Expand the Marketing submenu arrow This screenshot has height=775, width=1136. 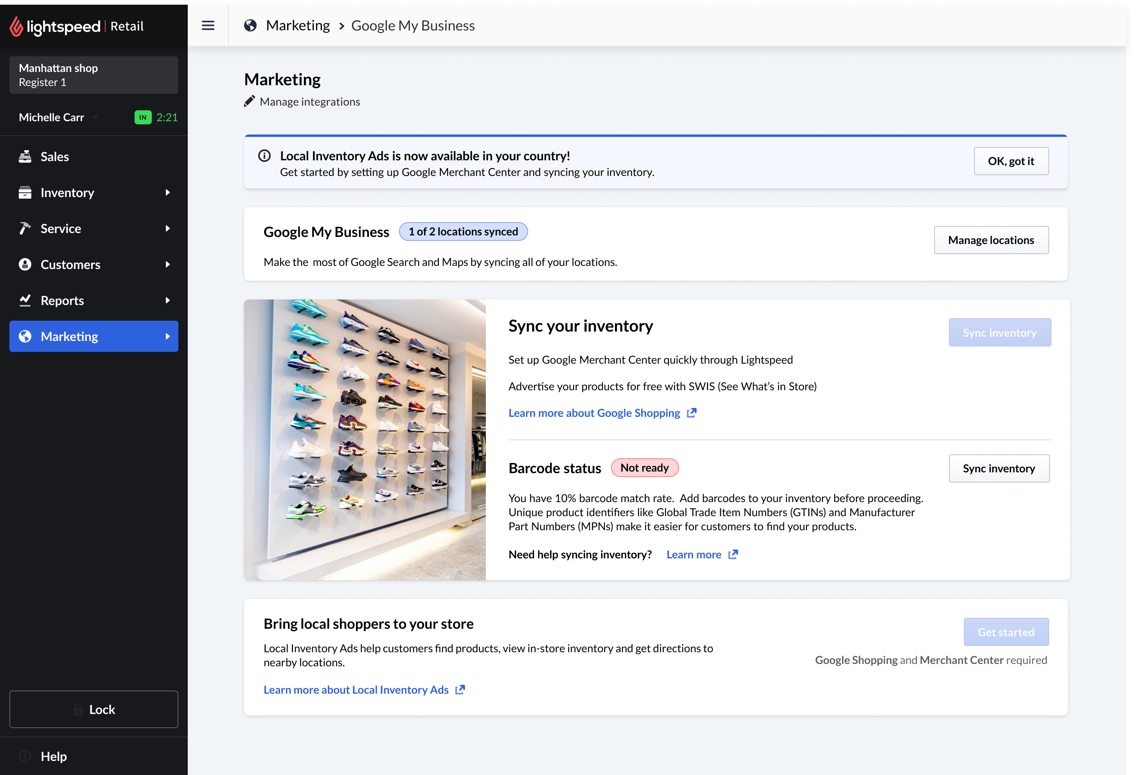click(x=168, y=336)
